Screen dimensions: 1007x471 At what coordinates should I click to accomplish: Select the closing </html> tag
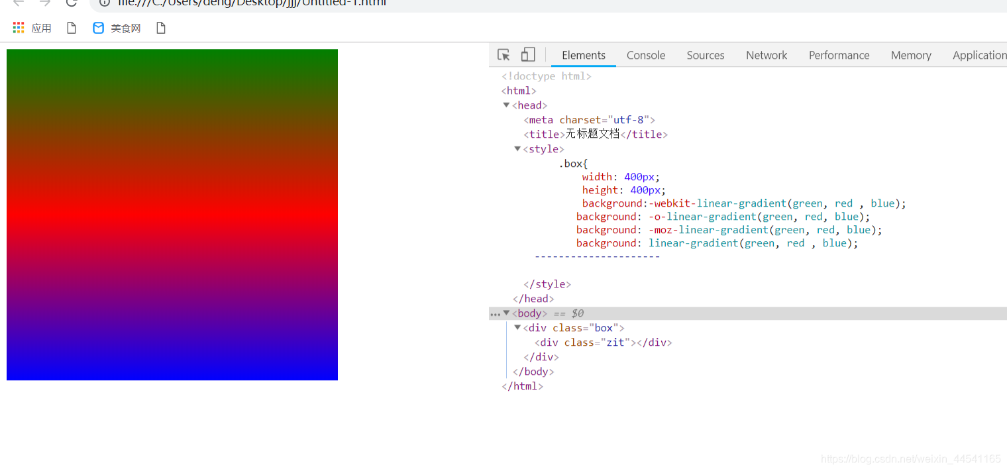coord(523,386)
